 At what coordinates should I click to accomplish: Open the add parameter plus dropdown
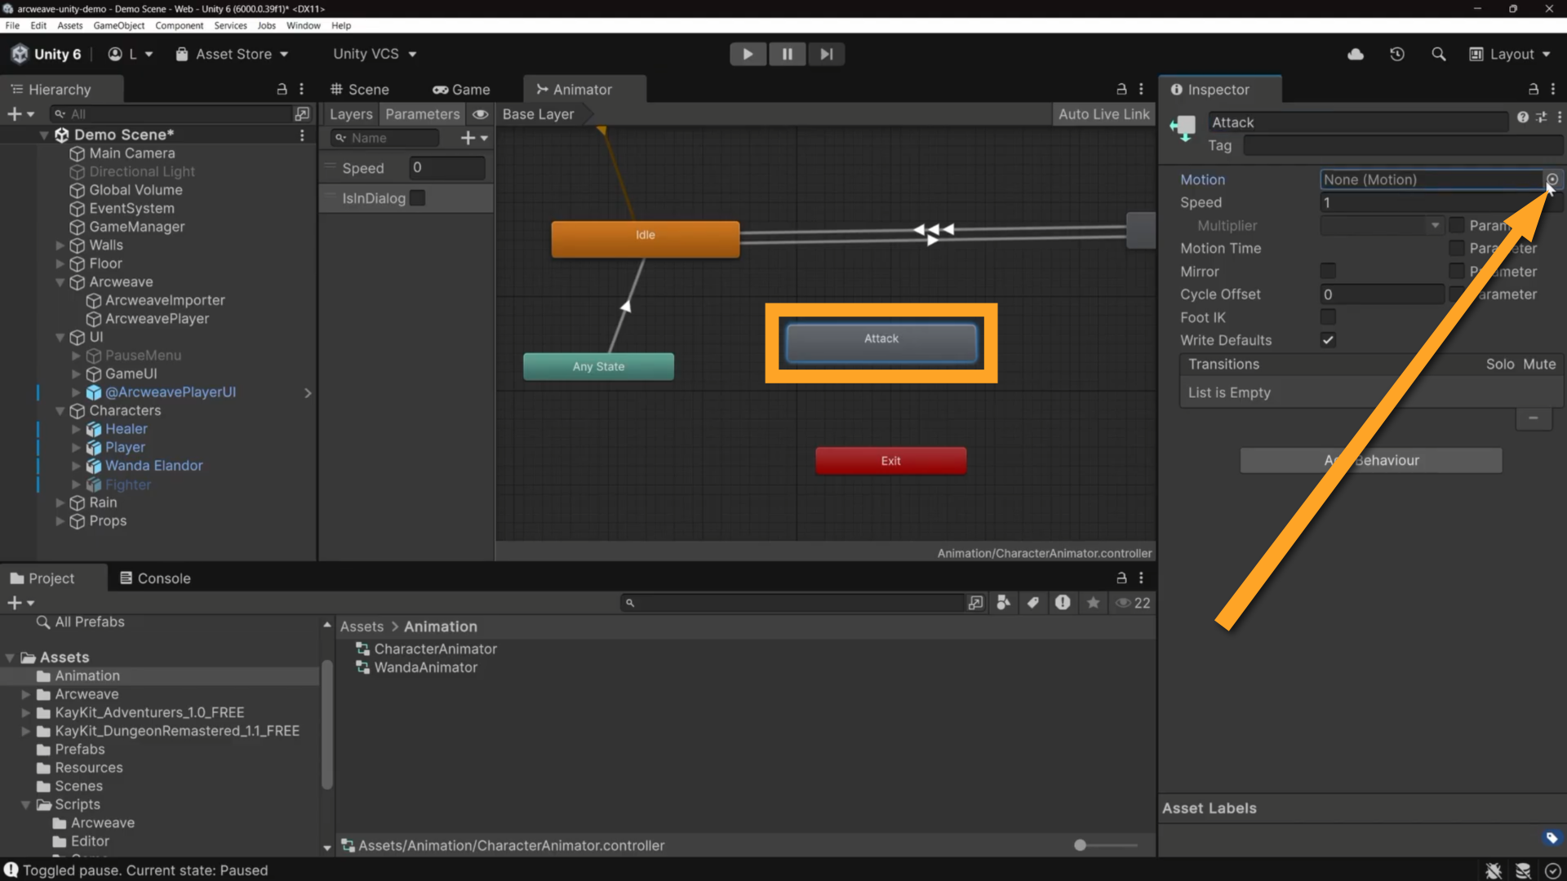point(473,138)
